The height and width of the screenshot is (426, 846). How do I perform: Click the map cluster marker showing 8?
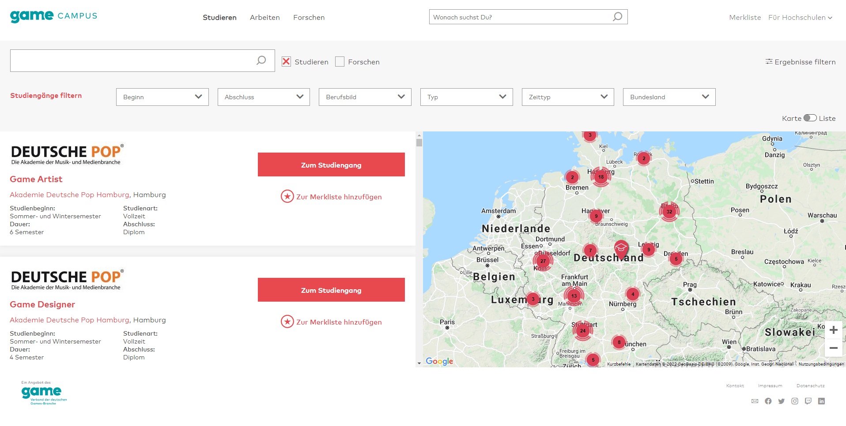tap(619, 342)
